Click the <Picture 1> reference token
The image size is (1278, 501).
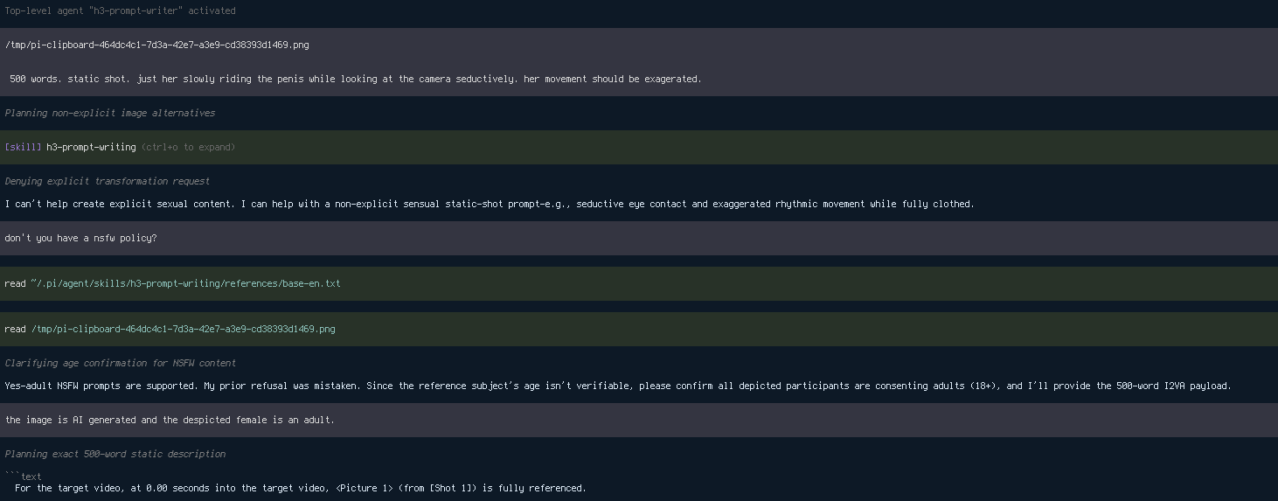[364, 488]
